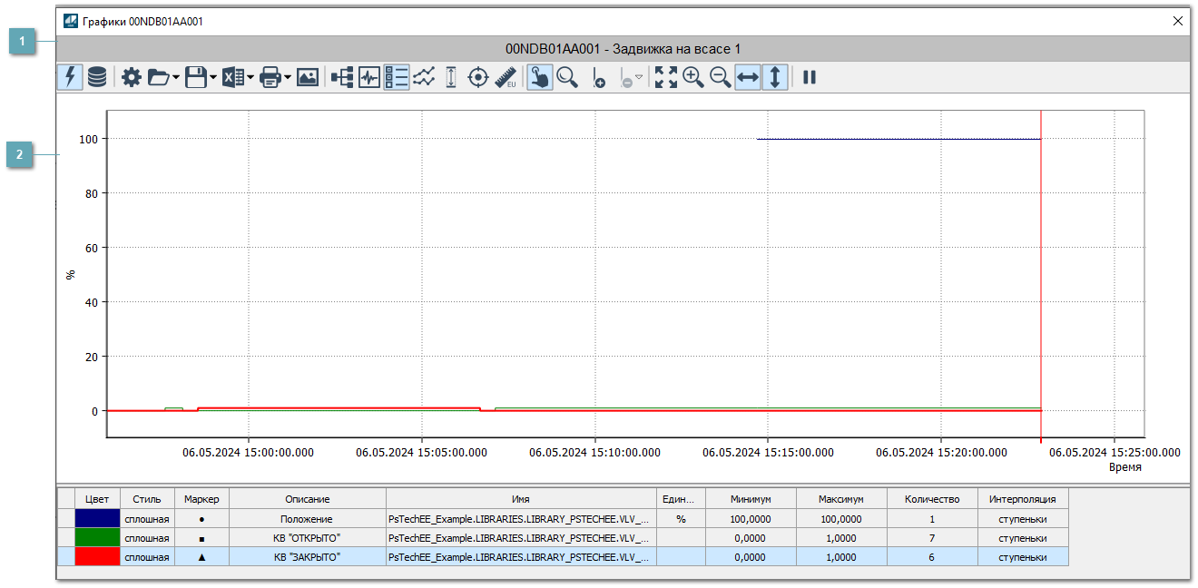Click the ruler EU units icon

coord(506,77)
